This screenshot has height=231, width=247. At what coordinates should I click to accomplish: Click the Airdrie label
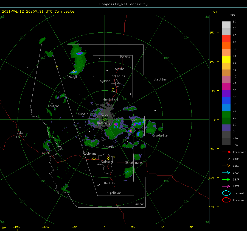pyautogui.click(x=108, y=147)
